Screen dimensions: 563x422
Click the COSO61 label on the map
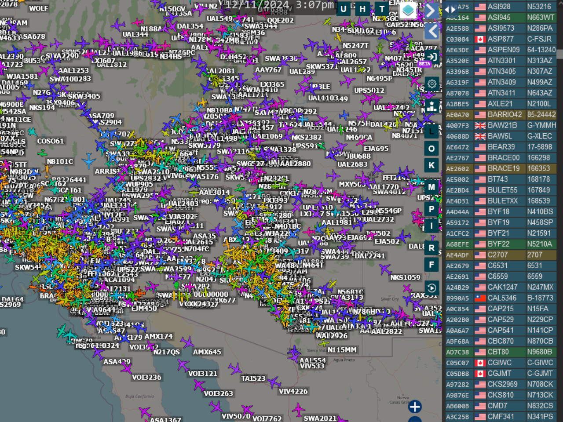(x=51, y=141)
